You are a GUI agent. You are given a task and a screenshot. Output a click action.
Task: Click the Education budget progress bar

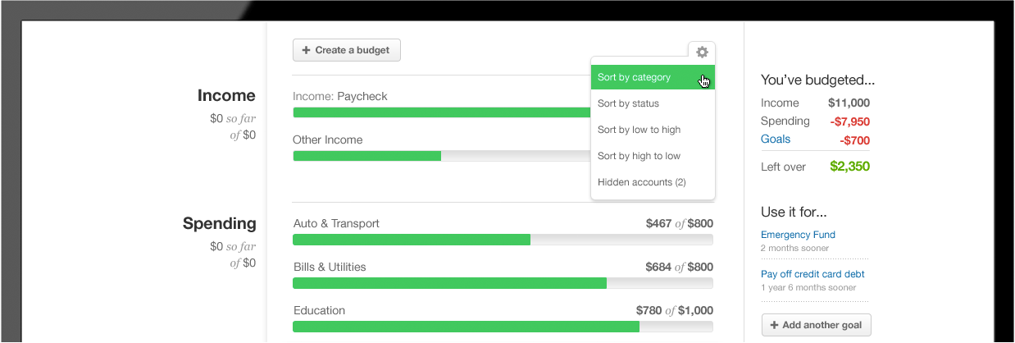tap(502, 327)
